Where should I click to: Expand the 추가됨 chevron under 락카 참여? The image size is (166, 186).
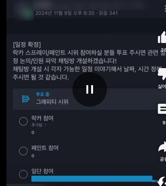(45, 125)
